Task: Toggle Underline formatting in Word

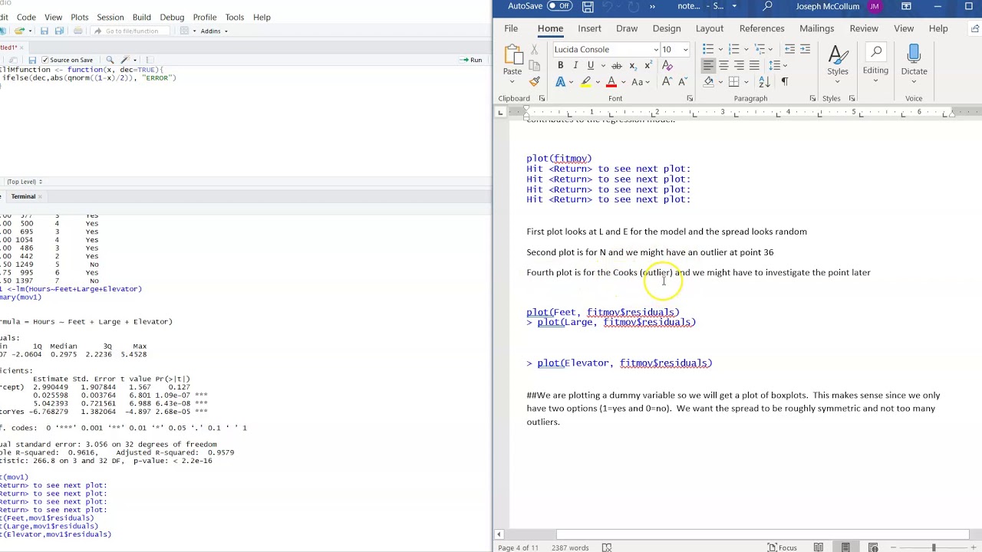Action: click(x=590, y=66)
